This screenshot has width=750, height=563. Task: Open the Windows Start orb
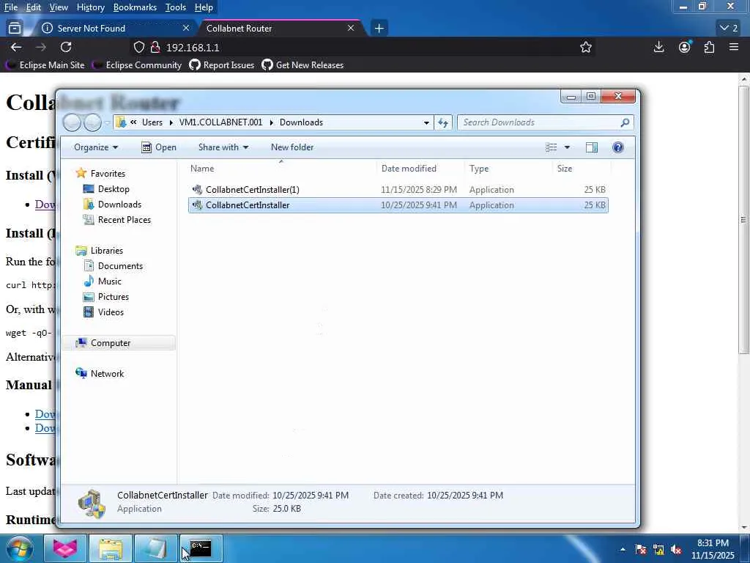20,548
